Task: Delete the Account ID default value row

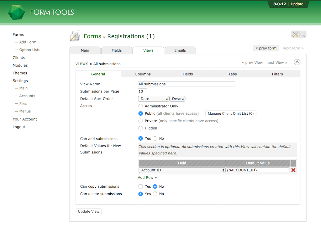Action: click(293, 170)
